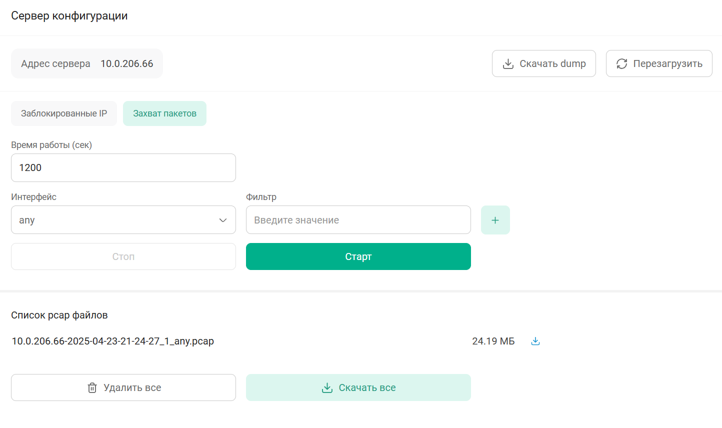
Task: Open the Интерфейс combo box showing any
Action: point(115,220)
